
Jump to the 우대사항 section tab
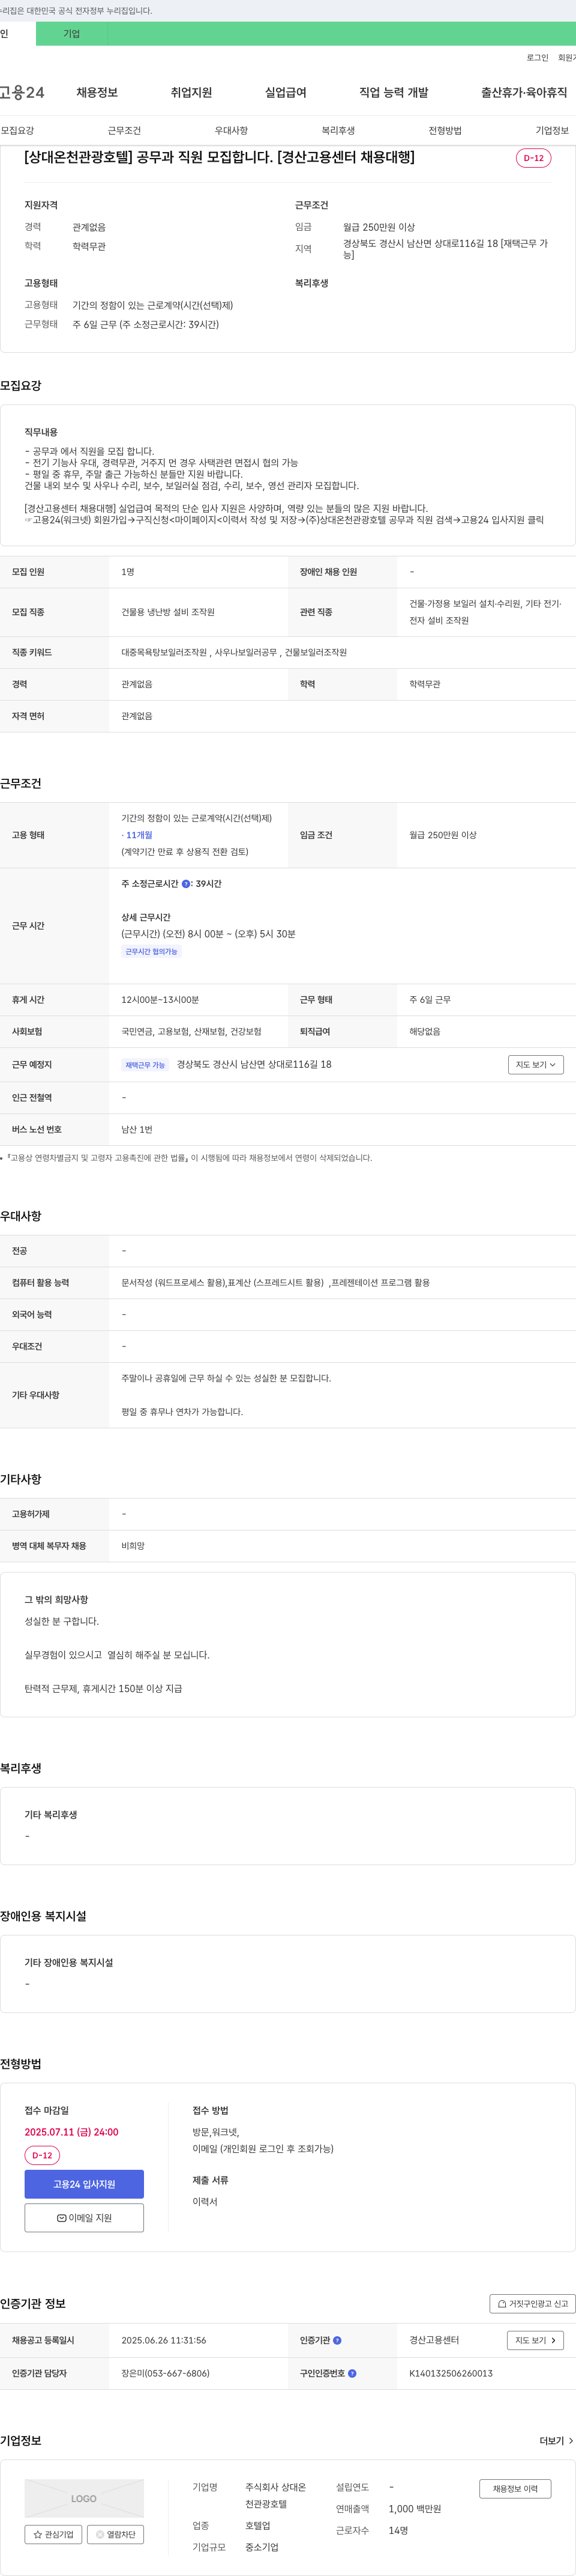[x=232, y=131]
